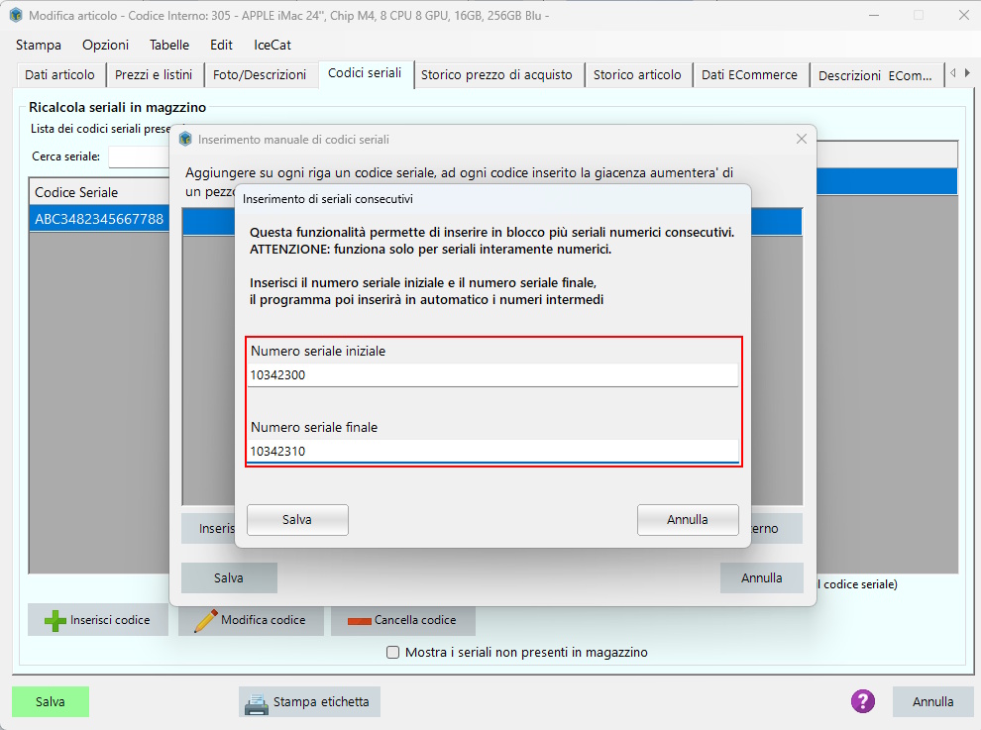The image size is (981, 730).
Task: Switch to Prezzi e listini tab
Action: coord(154,75)
